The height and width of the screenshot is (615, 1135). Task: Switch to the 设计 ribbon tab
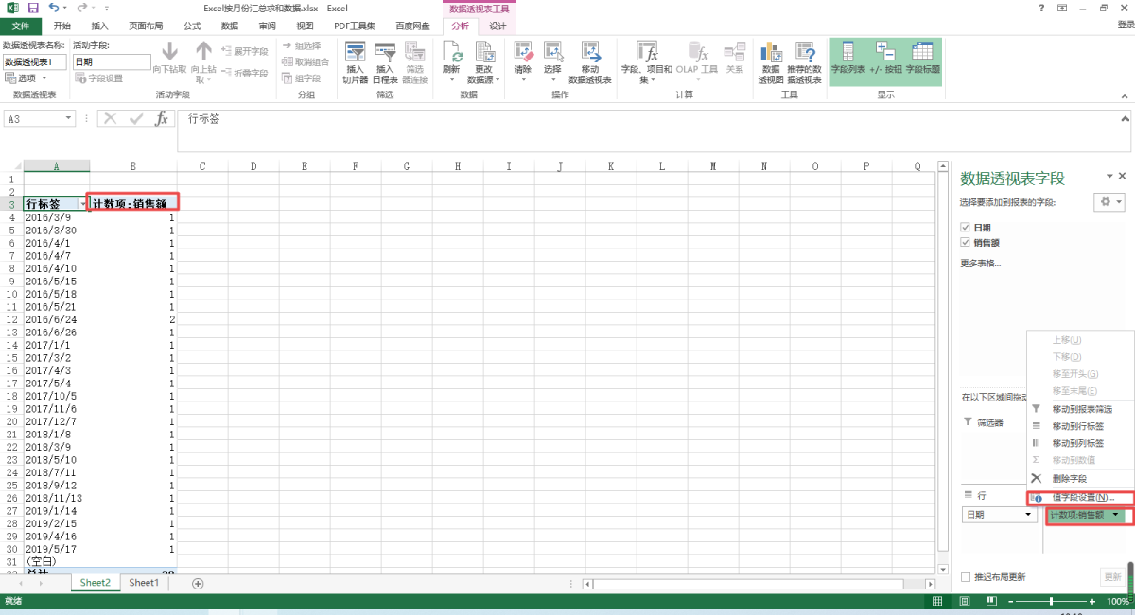pyautogui.click(x=498, y=26)
